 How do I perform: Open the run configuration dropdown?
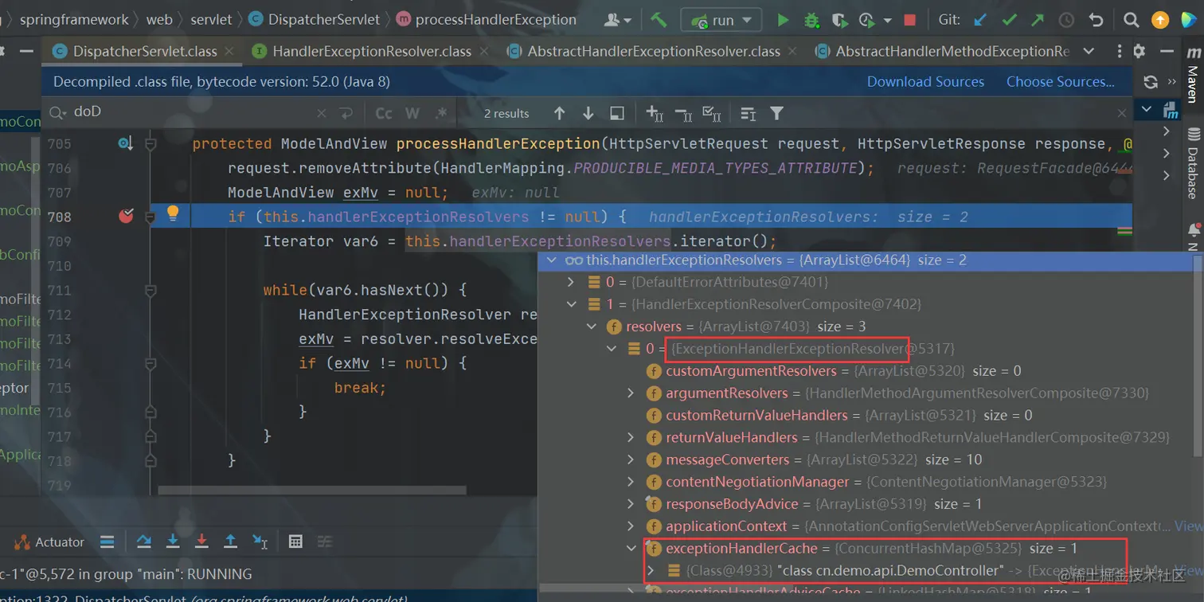(721, 20)
